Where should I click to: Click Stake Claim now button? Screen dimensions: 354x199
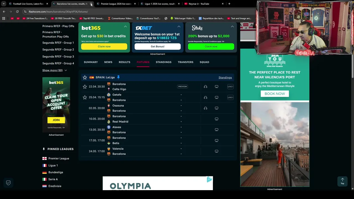211,46
